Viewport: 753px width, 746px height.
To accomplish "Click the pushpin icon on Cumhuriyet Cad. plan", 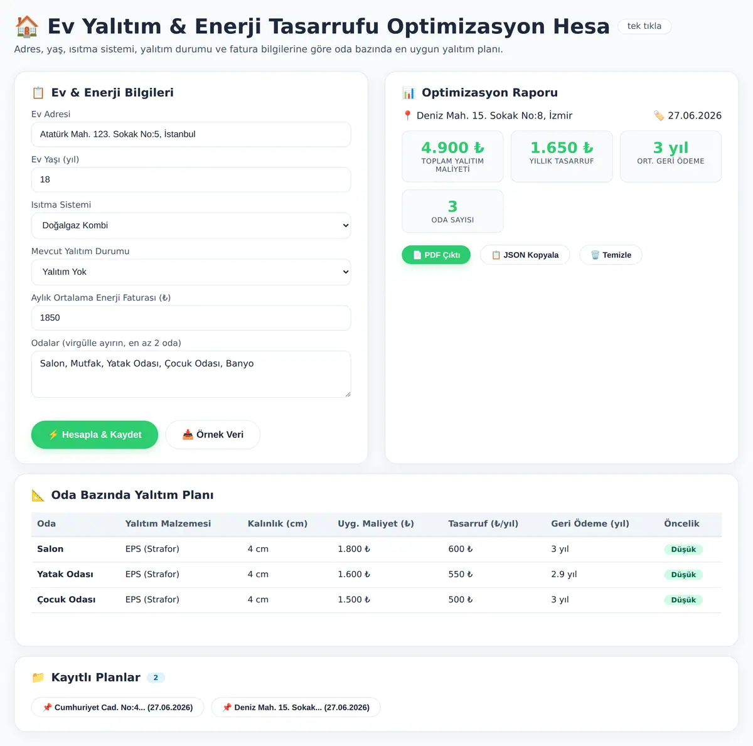I will coord(47,707).
